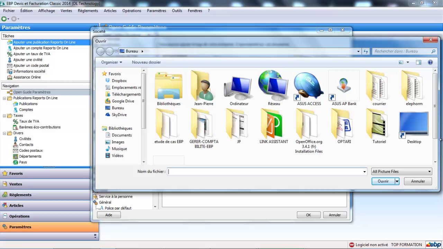Open the Nom du fichier dropdown arrow
The height and width of the screenshot is (249, 443).
(x=364, y=172)
